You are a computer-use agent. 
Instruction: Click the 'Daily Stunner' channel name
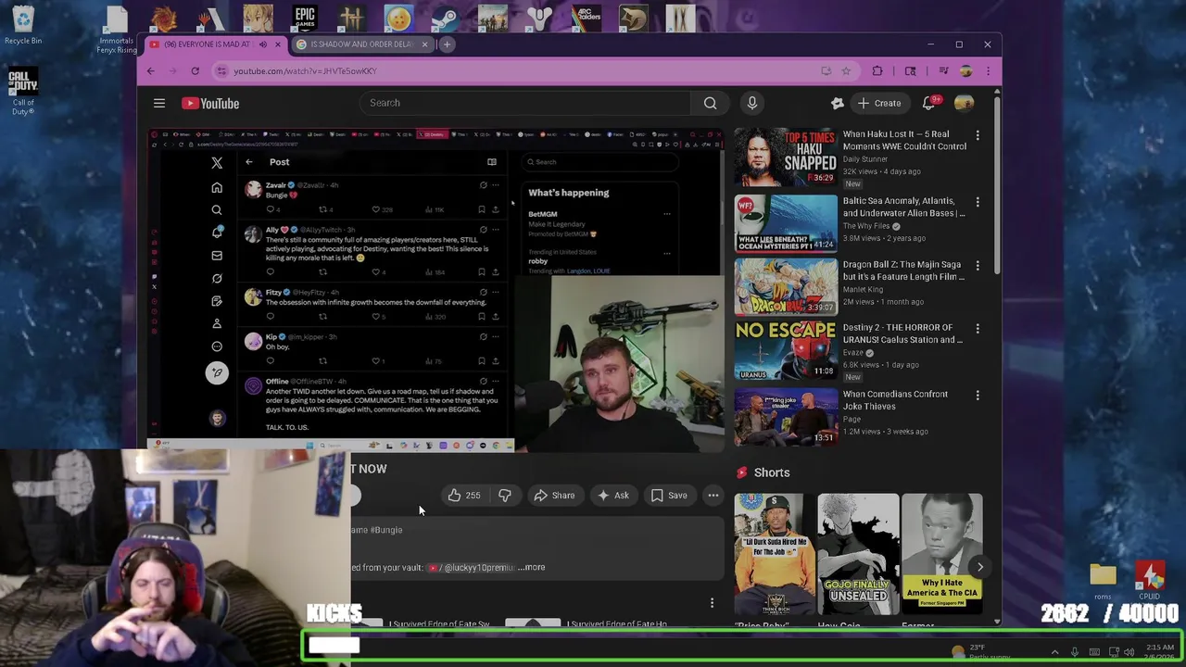pyautogui.click(x=869, y=159)
